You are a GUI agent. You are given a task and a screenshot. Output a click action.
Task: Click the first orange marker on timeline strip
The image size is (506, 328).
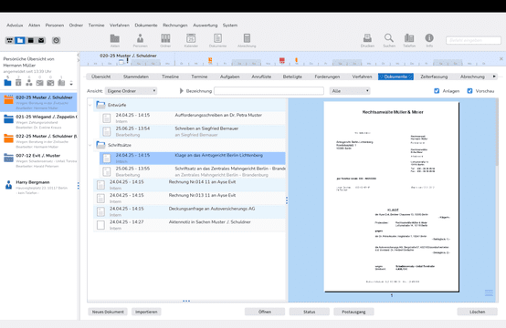pyautogui.click(x=210, y=60)
